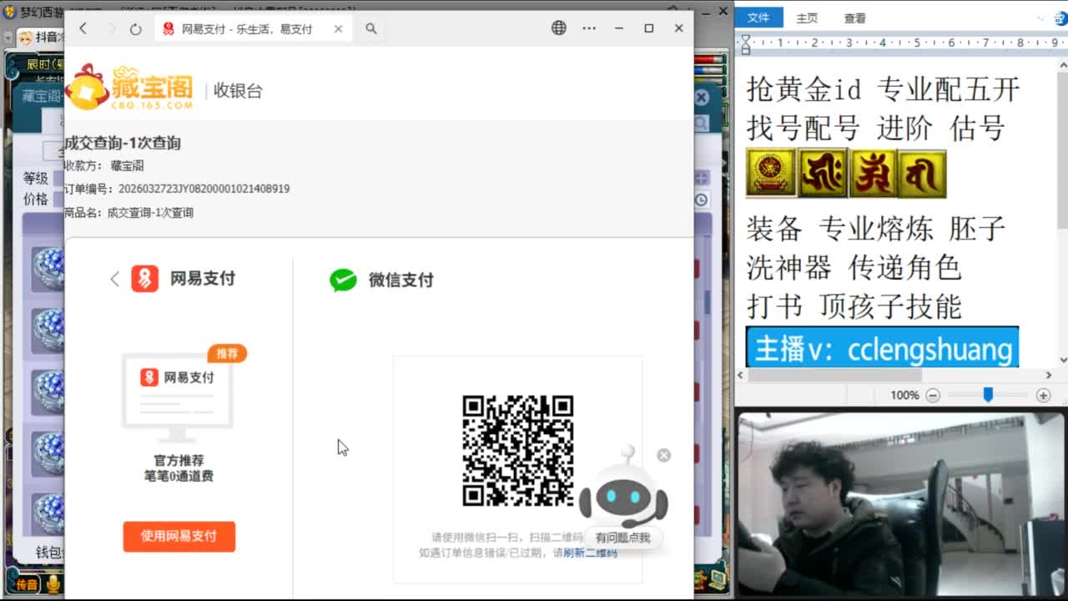The image size is (1068, 601).
Task: Click the 主播v: cclengshuang highlighted text
Action: (883, 348)
